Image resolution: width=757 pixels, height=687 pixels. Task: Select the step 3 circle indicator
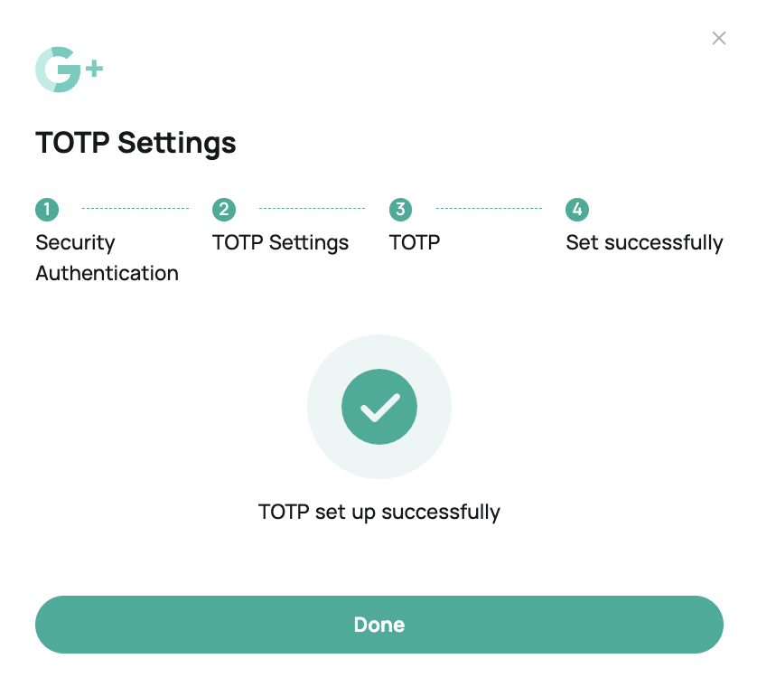(401, 210)
